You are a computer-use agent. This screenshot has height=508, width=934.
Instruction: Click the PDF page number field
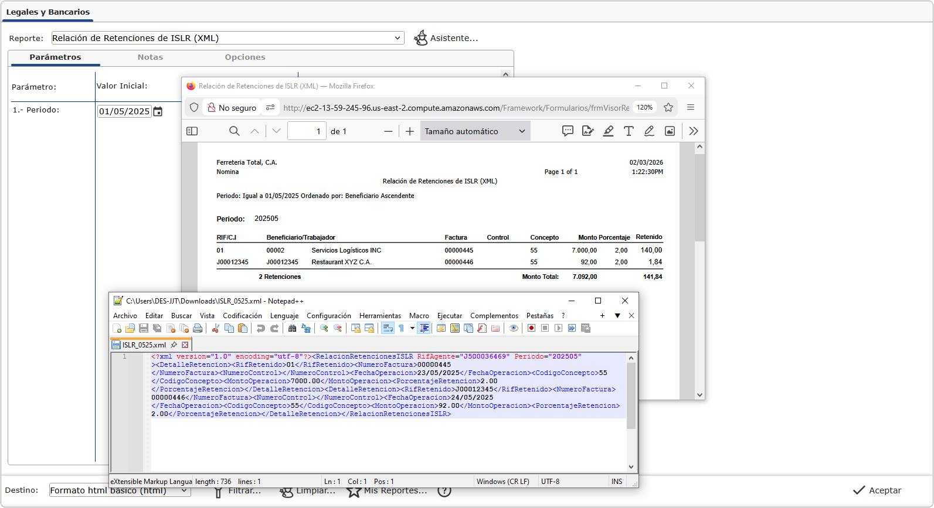click(307, 131)
